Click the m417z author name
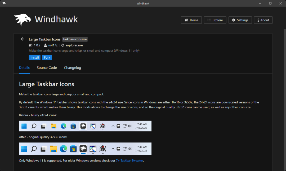Viewport: 286px width, 171px height. (x=53, y=45)
